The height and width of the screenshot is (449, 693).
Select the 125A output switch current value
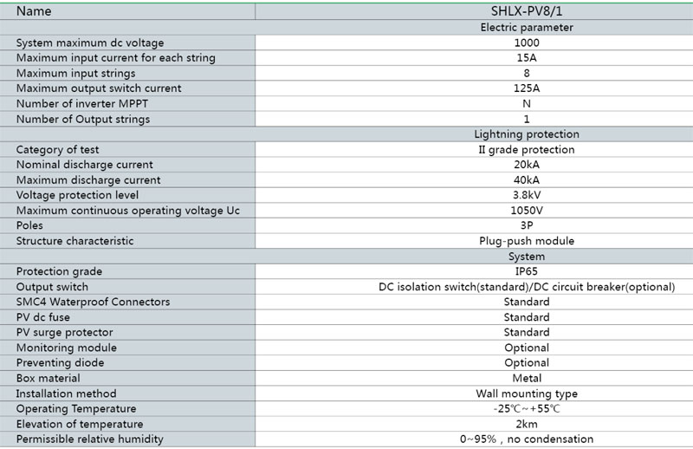526,88
